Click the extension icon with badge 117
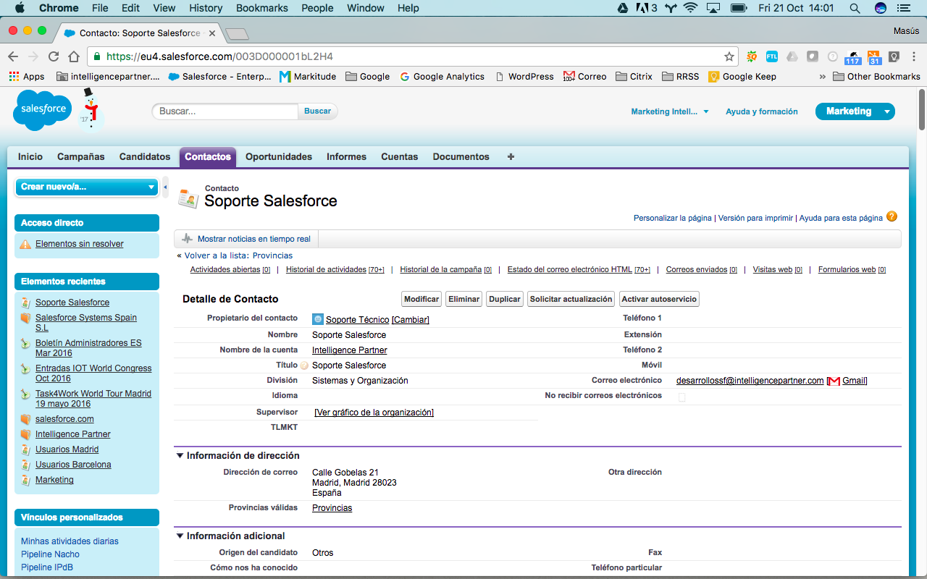Image resolution: width=927 pixels, height=579 pixels. pyautogui.click(x=852, y=58)
